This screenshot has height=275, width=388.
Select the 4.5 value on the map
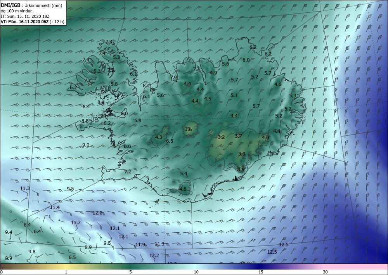pyautogui.click(x=208, y=99)
